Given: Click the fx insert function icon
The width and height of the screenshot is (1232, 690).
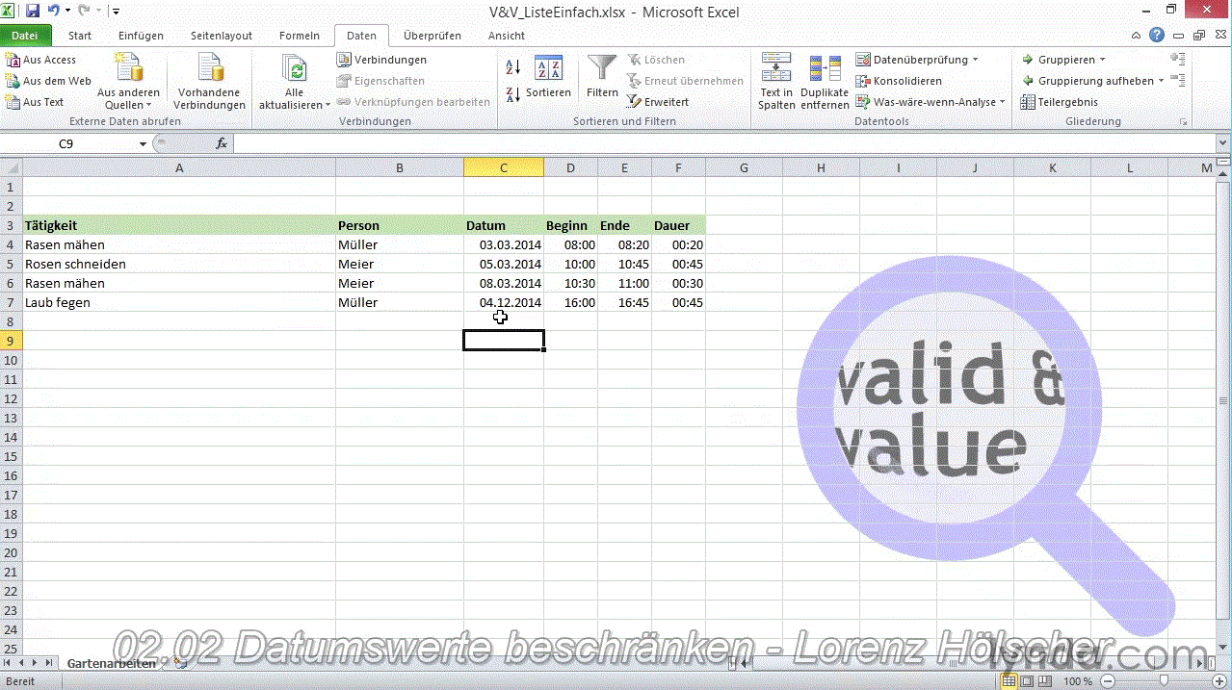Looking at the screenshot, I should coord(222,143).
